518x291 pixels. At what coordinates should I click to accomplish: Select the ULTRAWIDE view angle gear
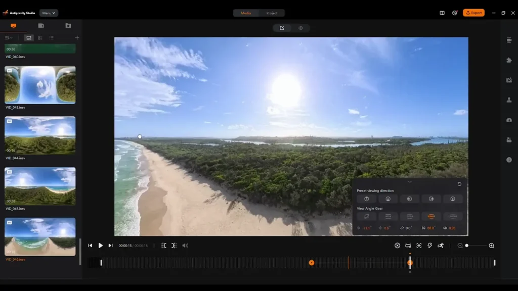click(x=410, y=216)
